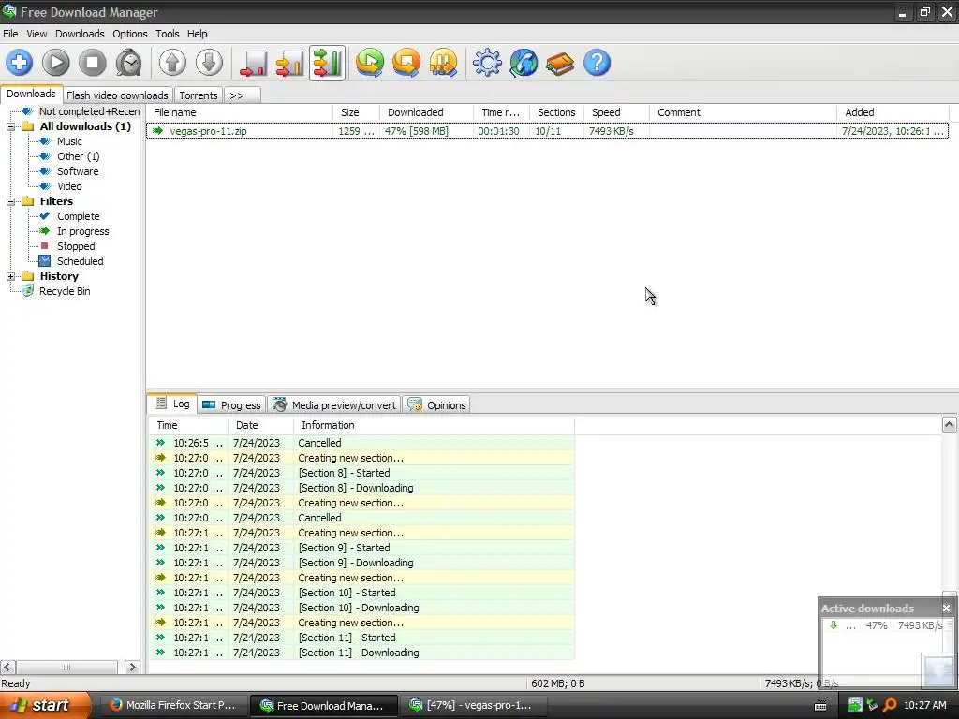Show more tabs with >> button

click(x=243, y=95)
